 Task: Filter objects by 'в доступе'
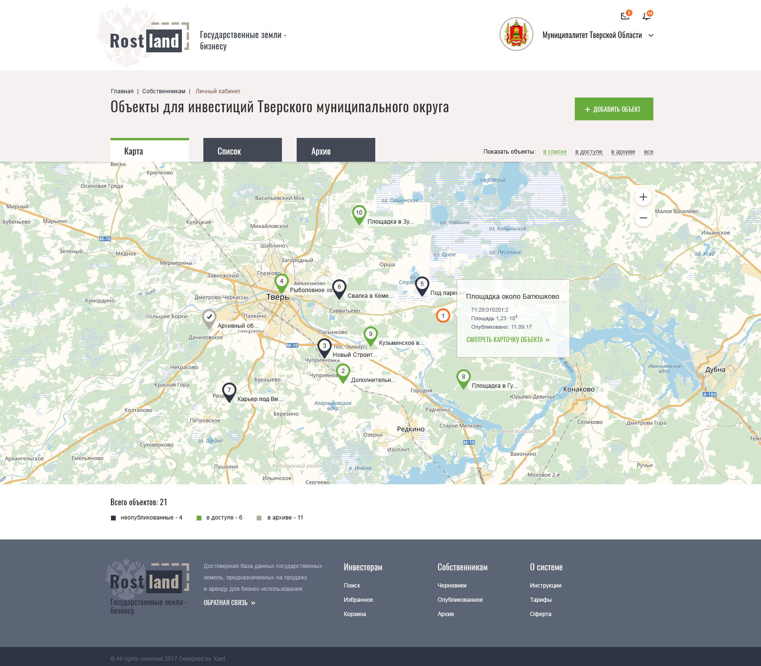pos(589,152)
